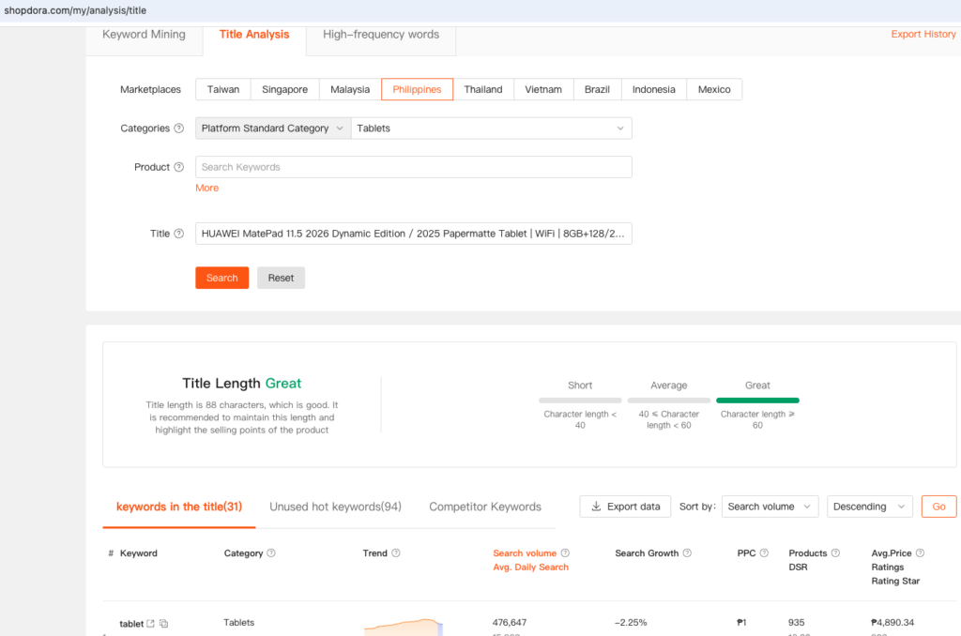
Task: Switch to Keyword Mining tab
Action: 144,35
